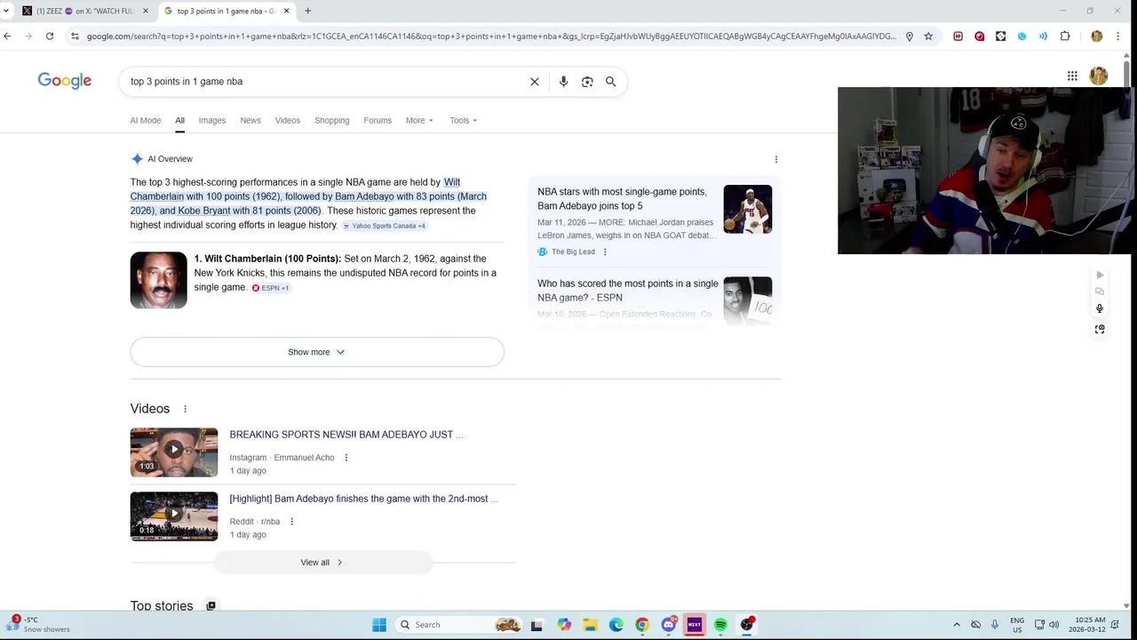Open the Google apps grid
This screenshot has height=640, width=1137.
click(x=1072, y=76)
